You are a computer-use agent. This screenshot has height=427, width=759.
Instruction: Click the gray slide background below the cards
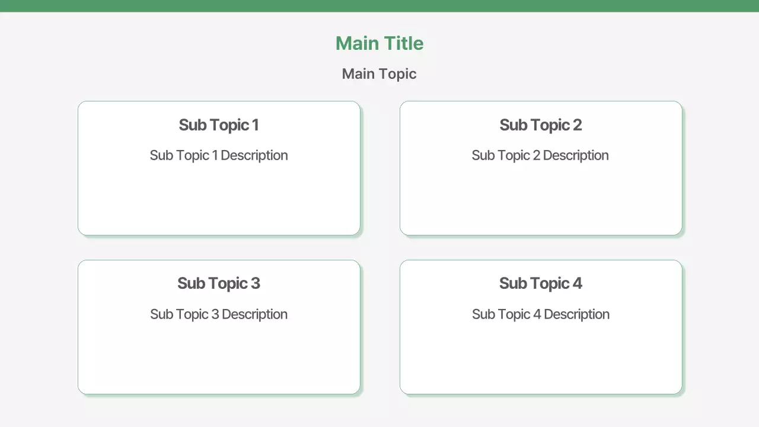tap(379, 411)
